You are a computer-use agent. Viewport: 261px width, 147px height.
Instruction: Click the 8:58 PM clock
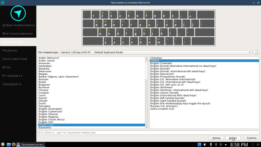coord(239,144)
